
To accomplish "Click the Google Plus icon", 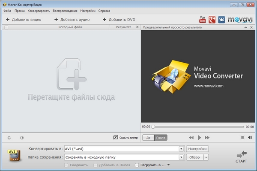I will click(x=212, y=19).
